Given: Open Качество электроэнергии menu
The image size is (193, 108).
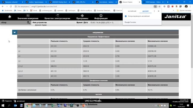Looking at the screenshot, I should tap(57, 17).
